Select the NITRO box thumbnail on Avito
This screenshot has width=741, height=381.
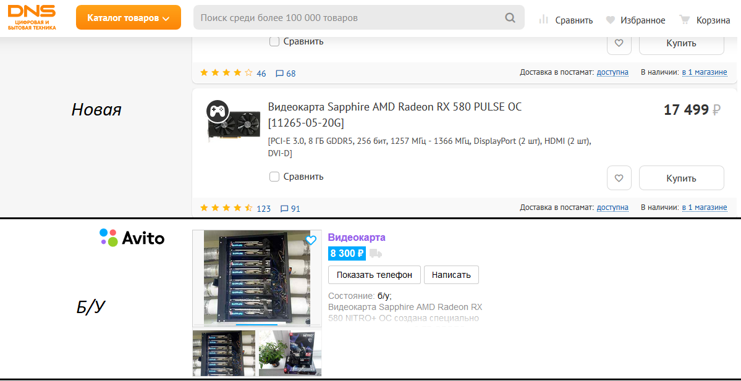(x=290, y=353)
